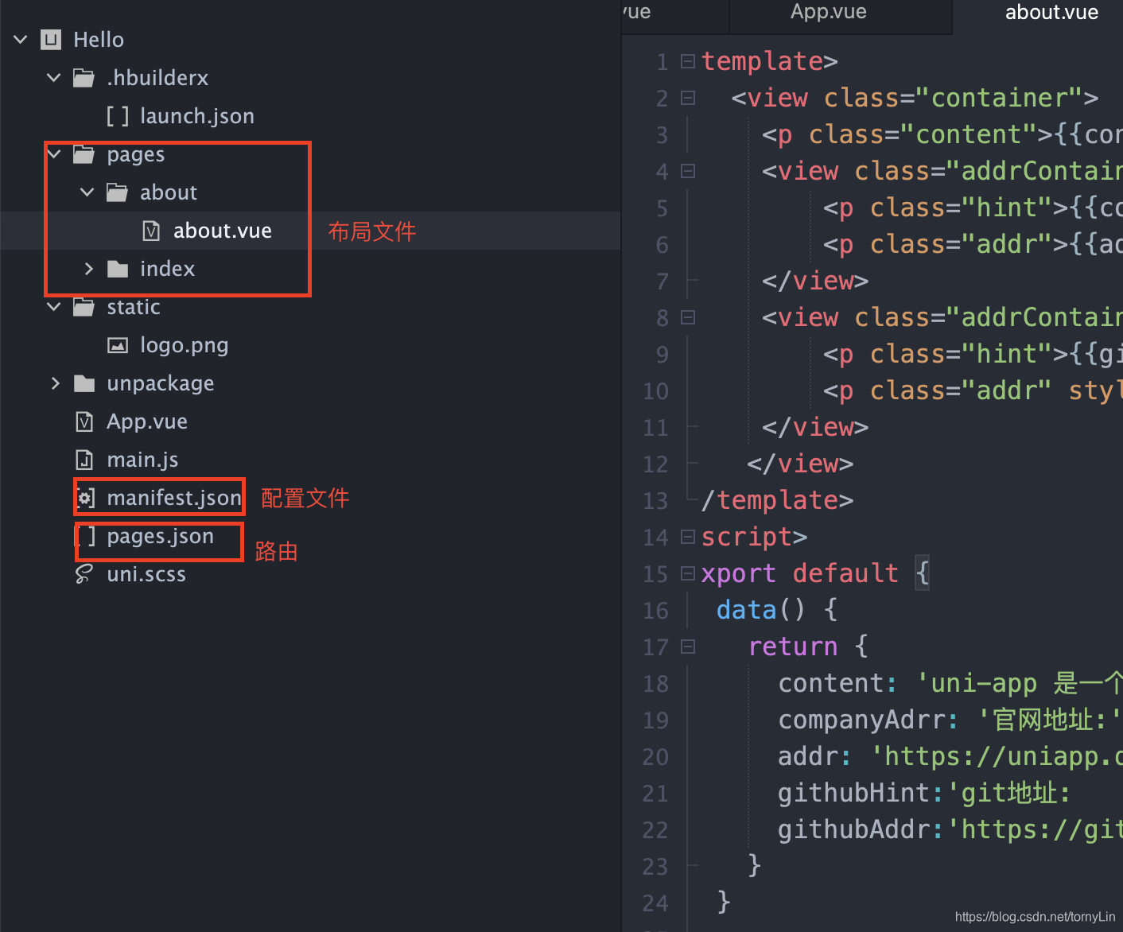Fold the script block at line 14

pos(688,537)
